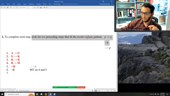Click the line 'K → B' in the document
The width and height of the screenshot is (170, 96).
pos(15,60)
